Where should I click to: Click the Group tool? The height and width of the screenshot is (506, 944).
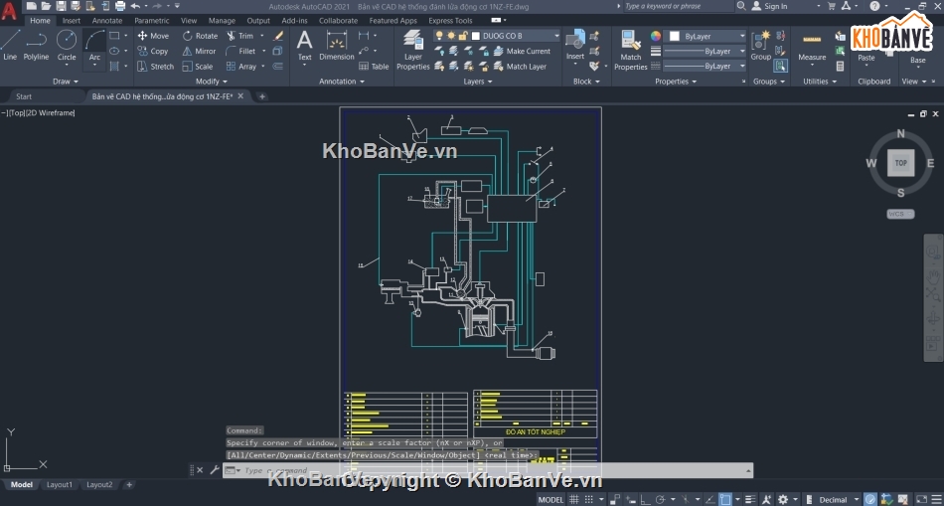[760, 46]
